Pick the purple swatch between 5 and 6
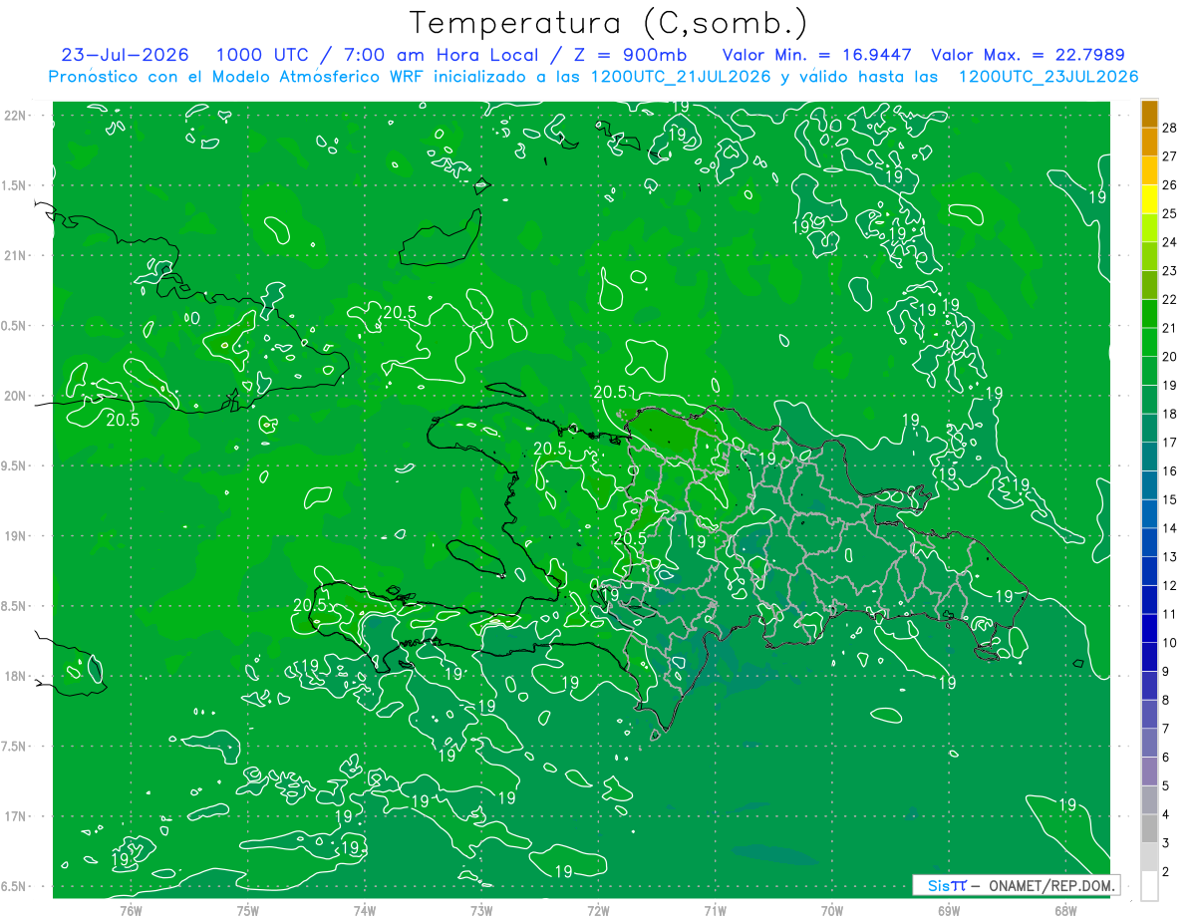 (1149, 771)
